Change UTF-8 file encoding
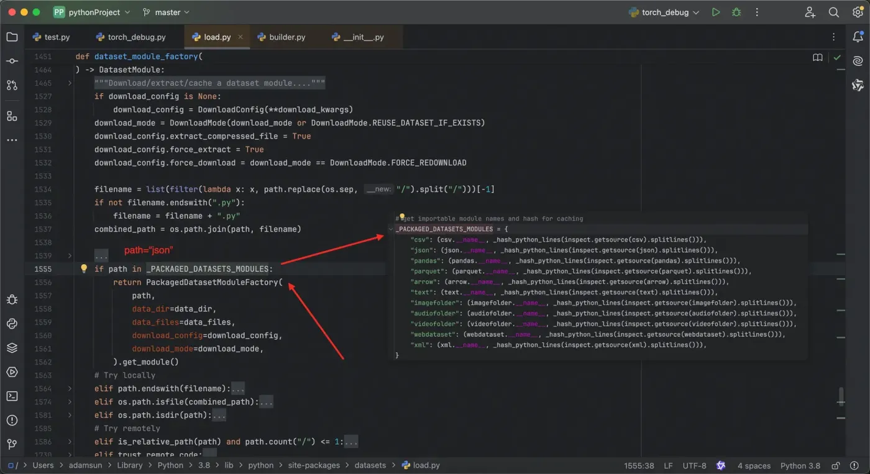This screenshot has width=870, height=474. click(694, 465)
